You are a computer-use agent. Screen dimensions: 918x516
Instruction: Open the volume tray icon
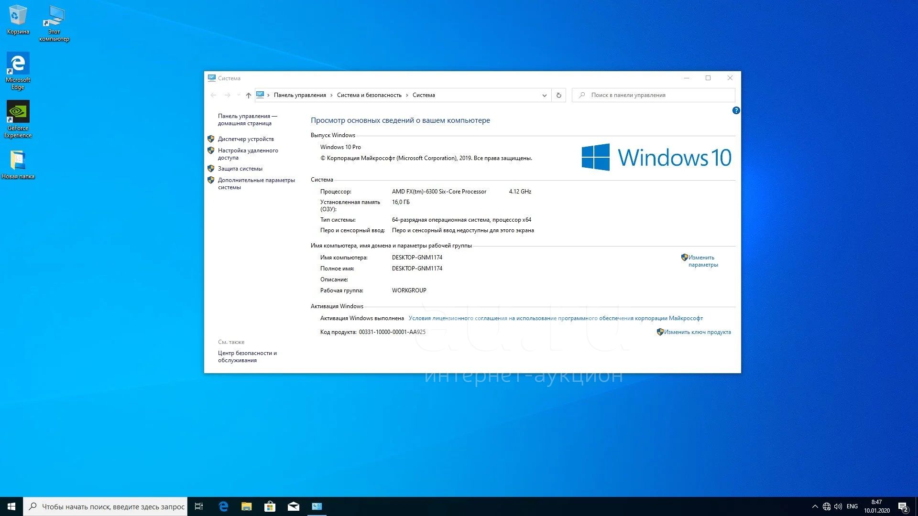pos(838,506)
